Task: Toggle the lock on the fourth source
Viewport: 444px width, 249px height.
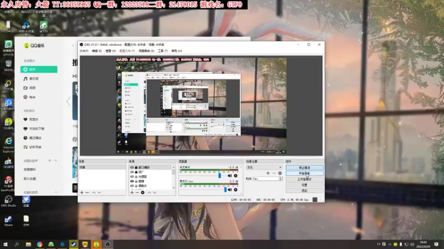Action: pyautogui.click(x=136, y=181)
